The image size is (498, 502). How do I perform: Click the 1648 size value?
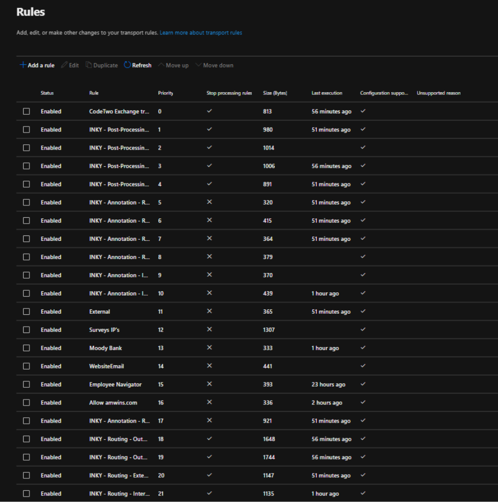(x=269, y=439)
